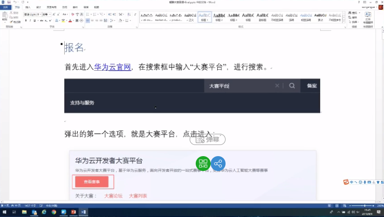Click the Grow Font icon
This screenshot has width=384, height=217.
pos(54,14)
